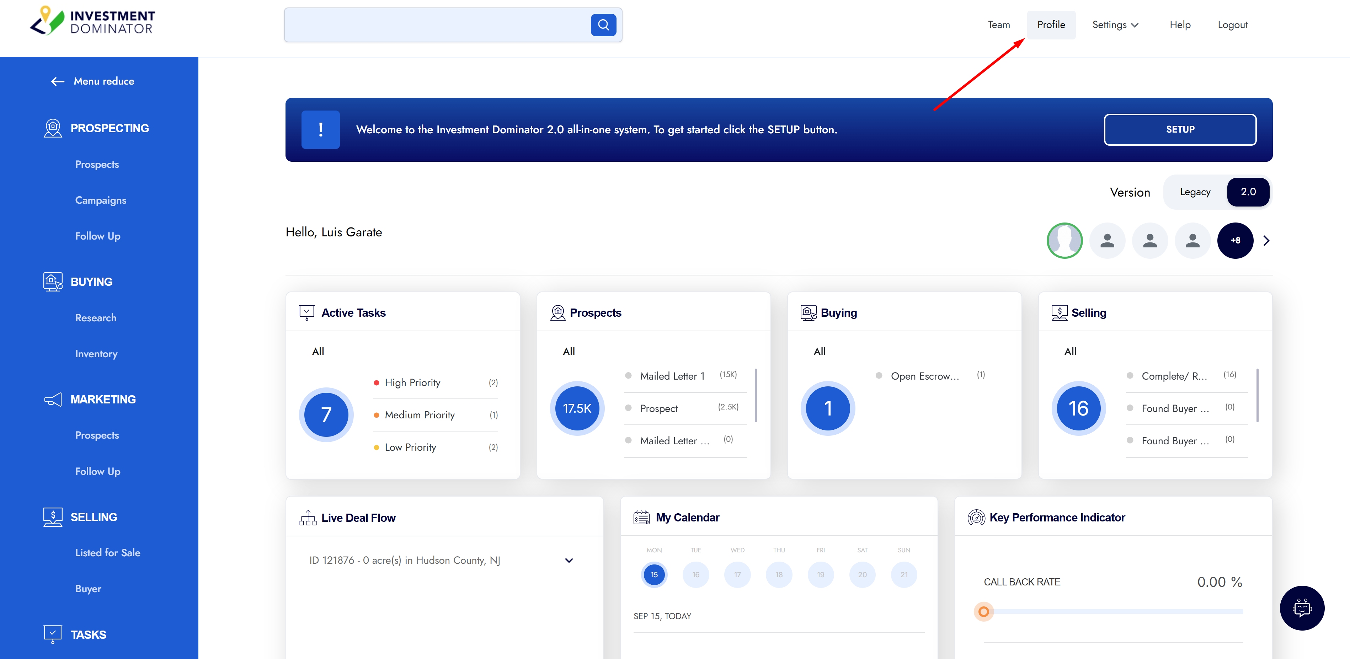
Task: Select the Low Priority task row
Action: coord(435,448)
